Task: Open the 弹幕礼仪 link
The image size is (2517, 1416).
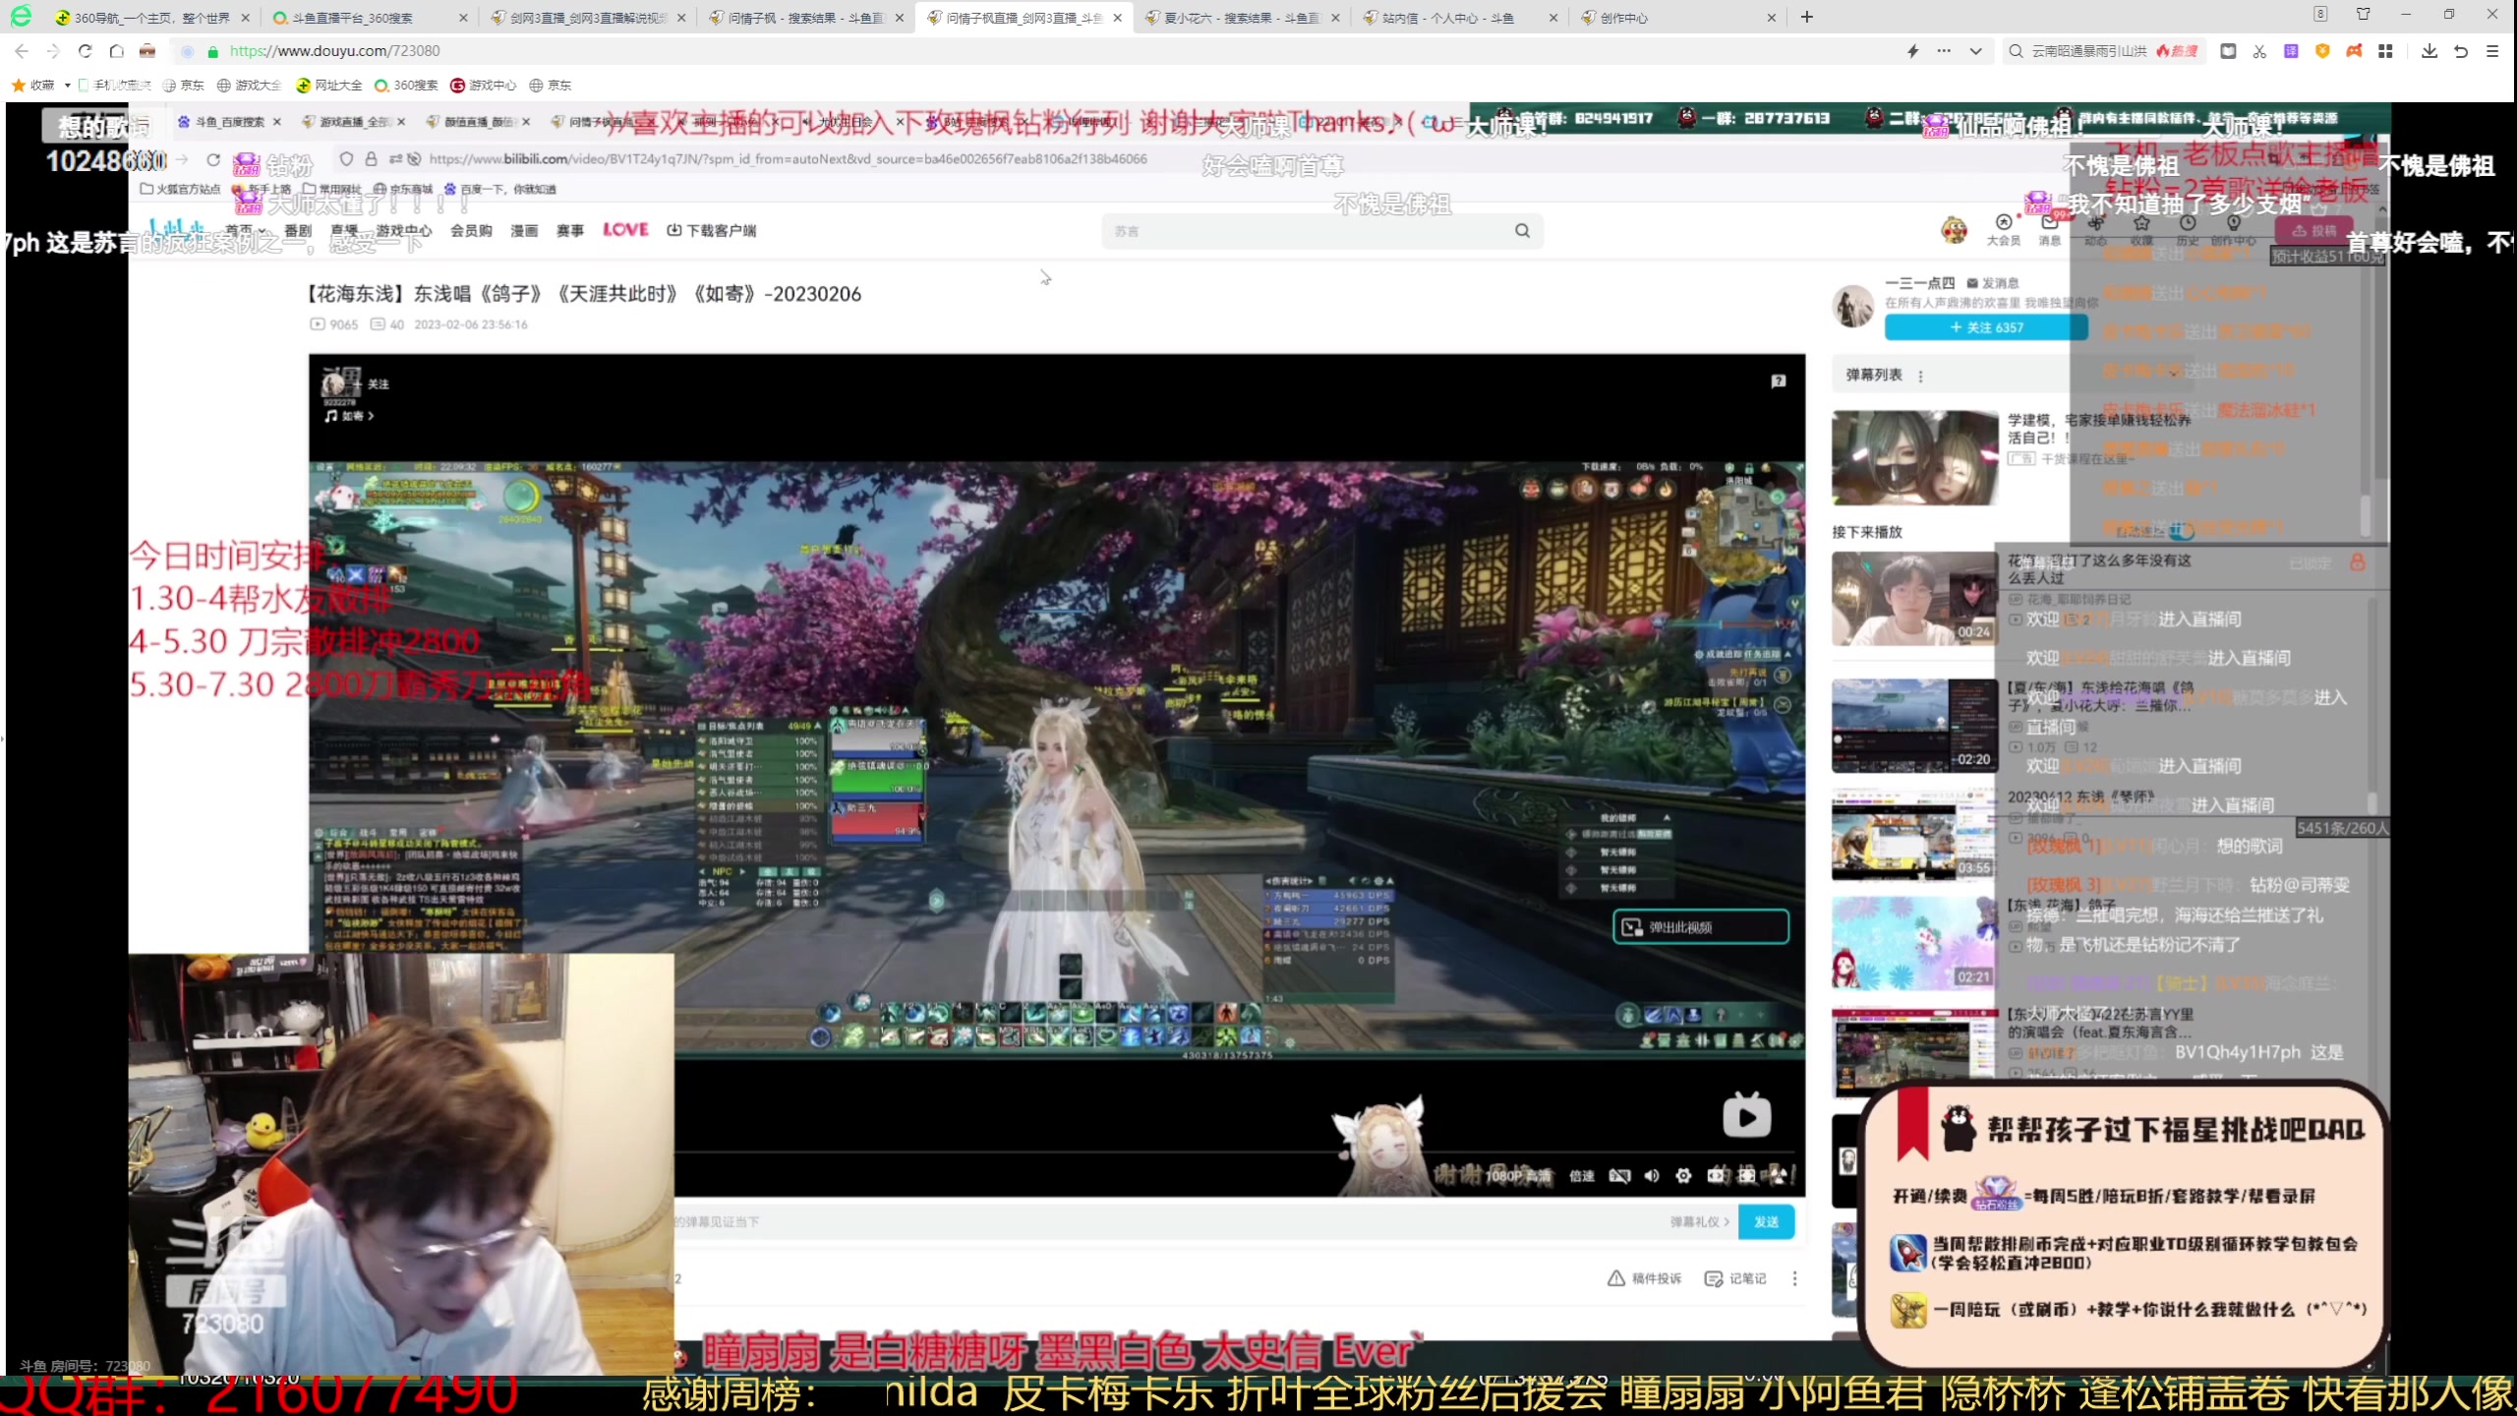Action: click(x=1699, y=1222)
